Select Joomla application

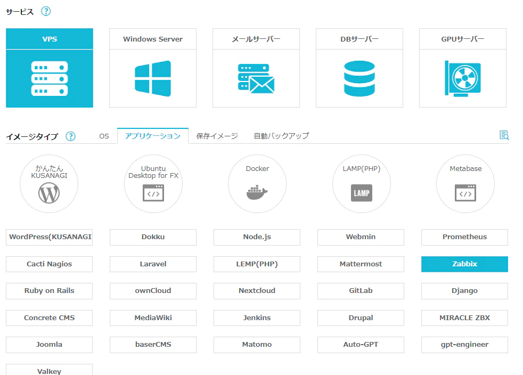[x=50, y=345]
